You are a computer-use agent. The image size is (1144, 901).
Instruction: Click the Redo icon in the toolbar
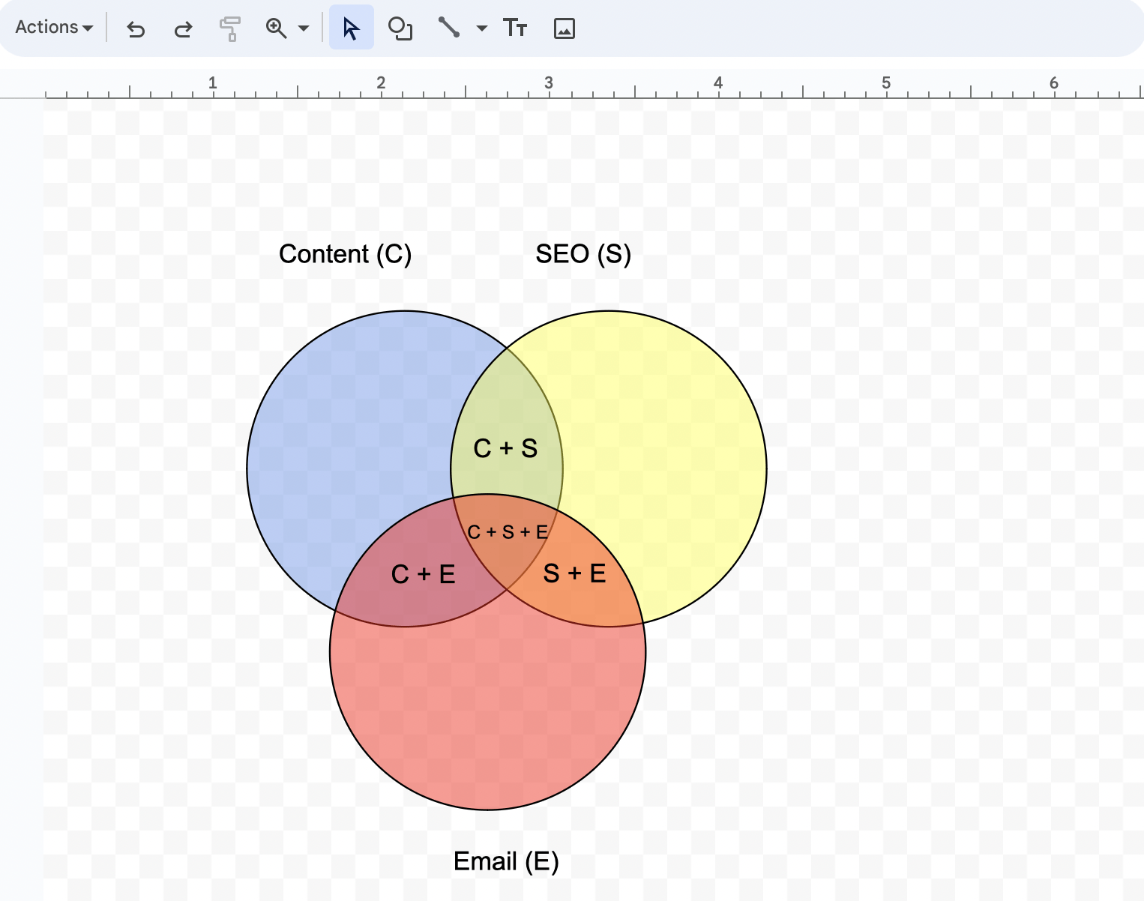click(182, 28)
